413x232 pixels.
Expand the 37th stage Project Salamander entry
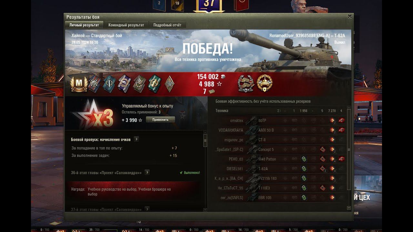pyautogui.click(x=147, y=209)
